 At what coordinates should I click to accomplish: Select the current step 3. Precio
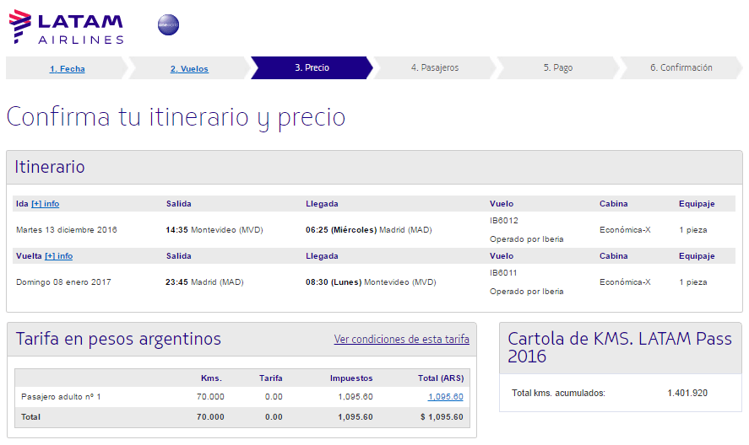[312, 67]
